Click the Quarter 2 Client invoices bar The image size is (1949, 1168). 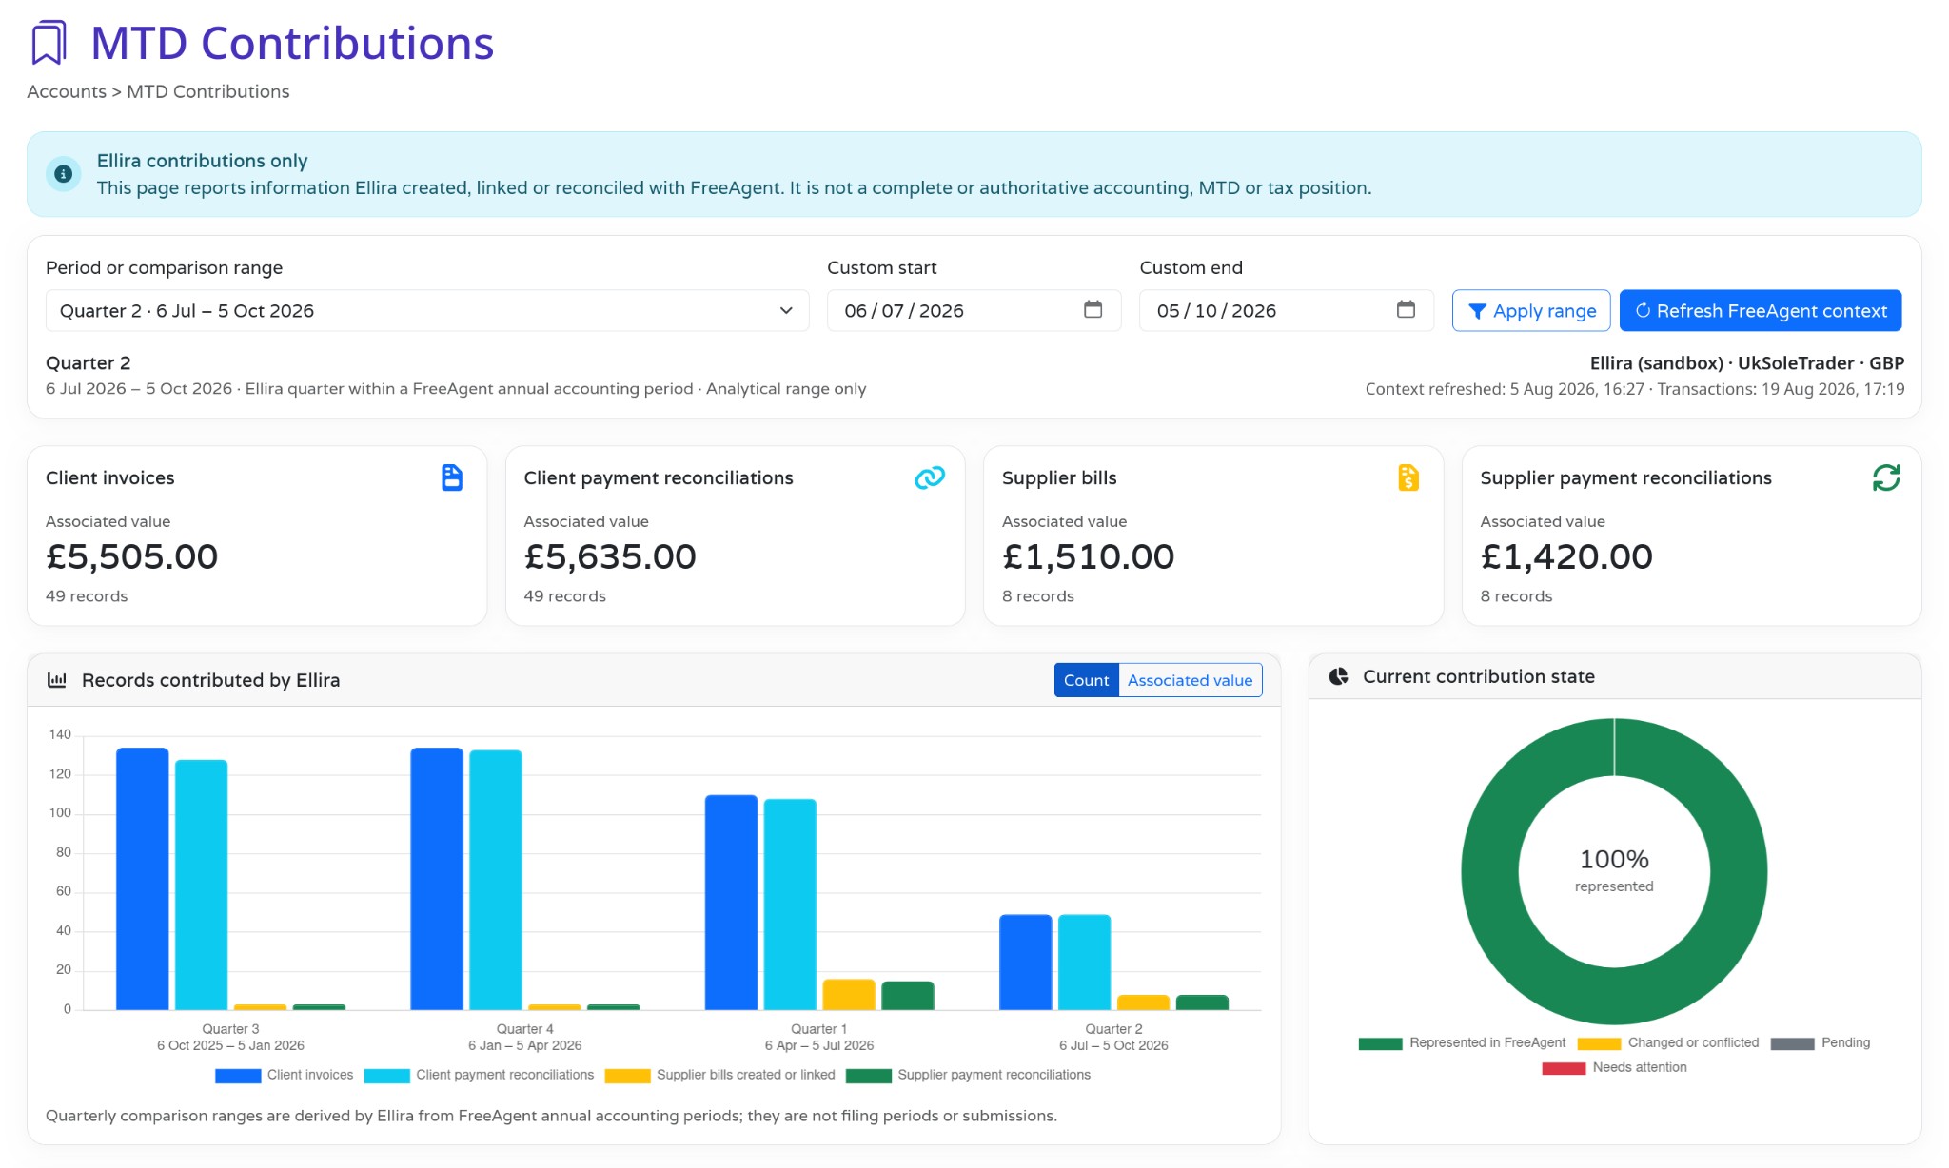1026,963
